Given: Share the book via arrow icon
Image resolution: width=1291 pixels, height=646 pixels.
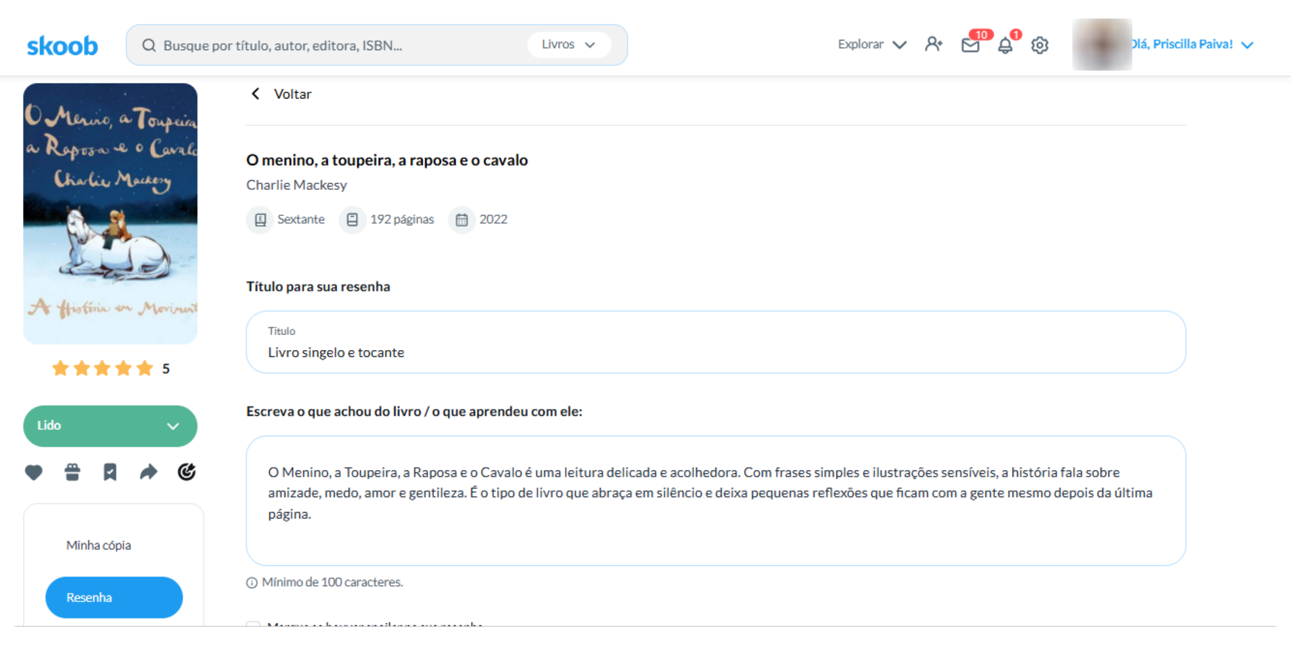Looking at the screenshot, I should click(x=148, y=472).
